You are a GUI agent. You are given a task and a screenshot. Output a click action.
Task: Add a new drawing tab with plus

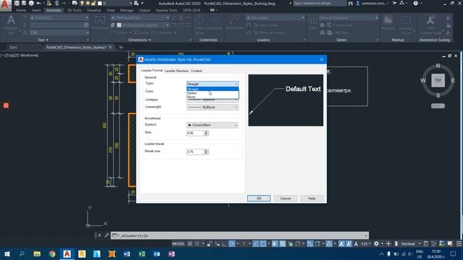(x=121, y=47)
